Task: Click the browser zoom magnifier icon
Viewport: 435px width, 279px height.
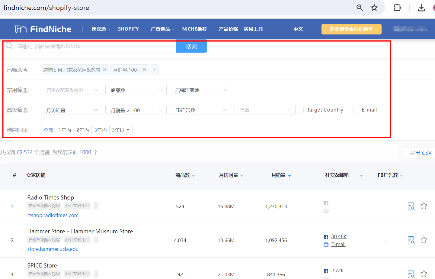Action: (360, 8)
